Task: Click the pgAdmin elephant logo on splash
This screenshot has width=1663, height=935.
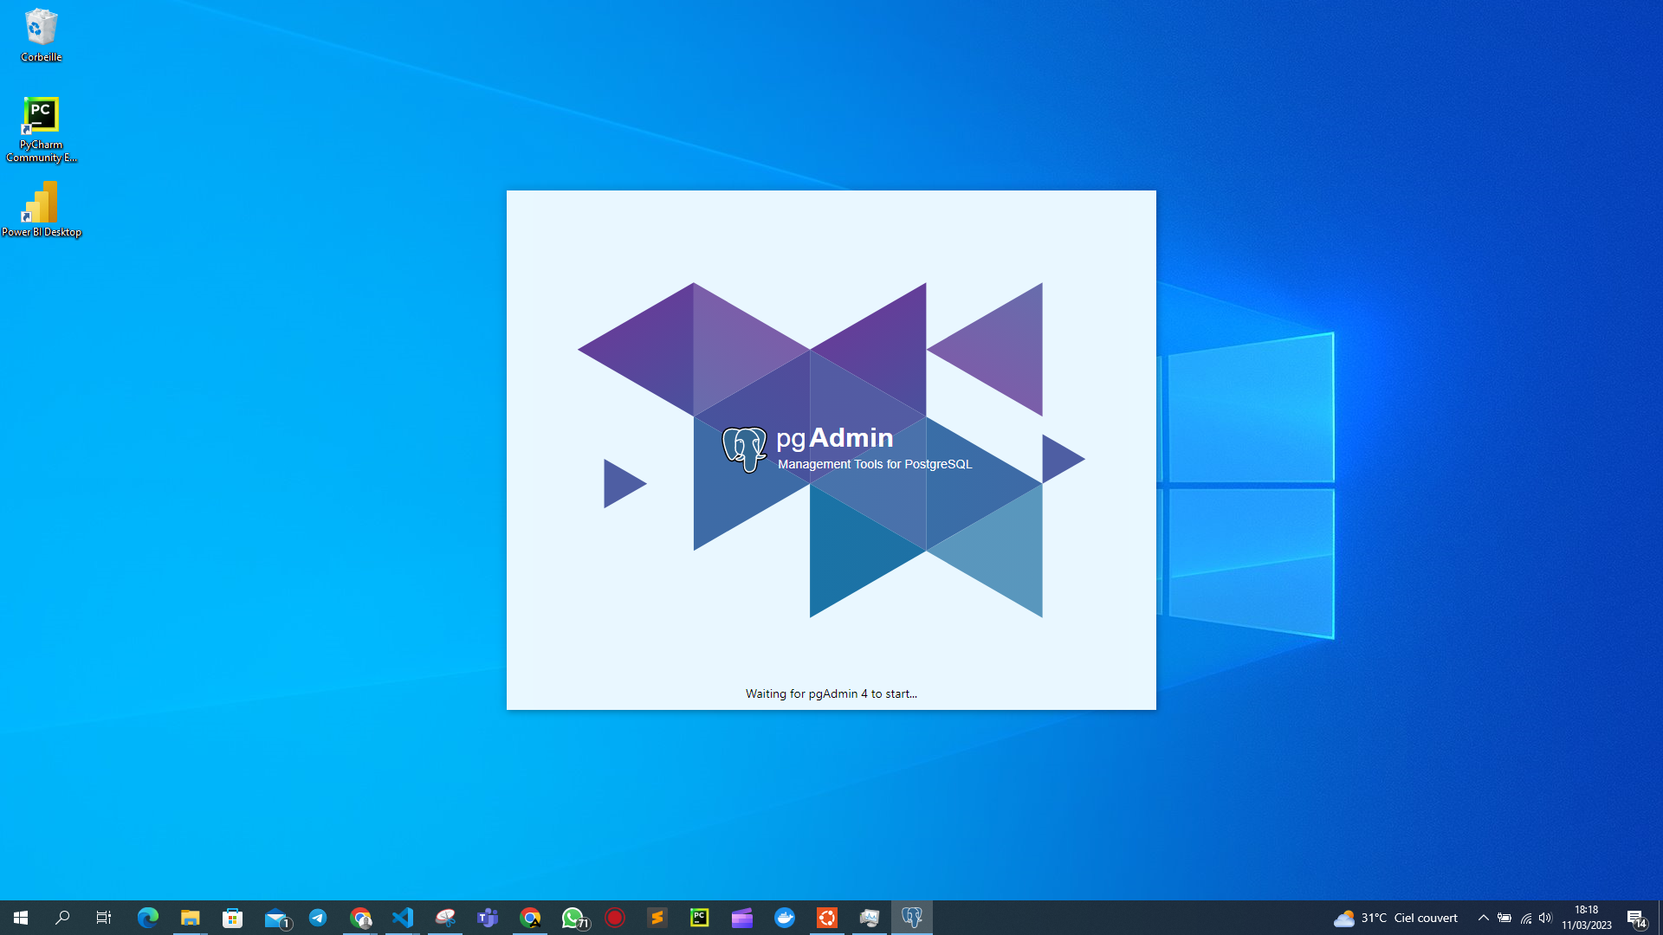Action: [745, 449]
